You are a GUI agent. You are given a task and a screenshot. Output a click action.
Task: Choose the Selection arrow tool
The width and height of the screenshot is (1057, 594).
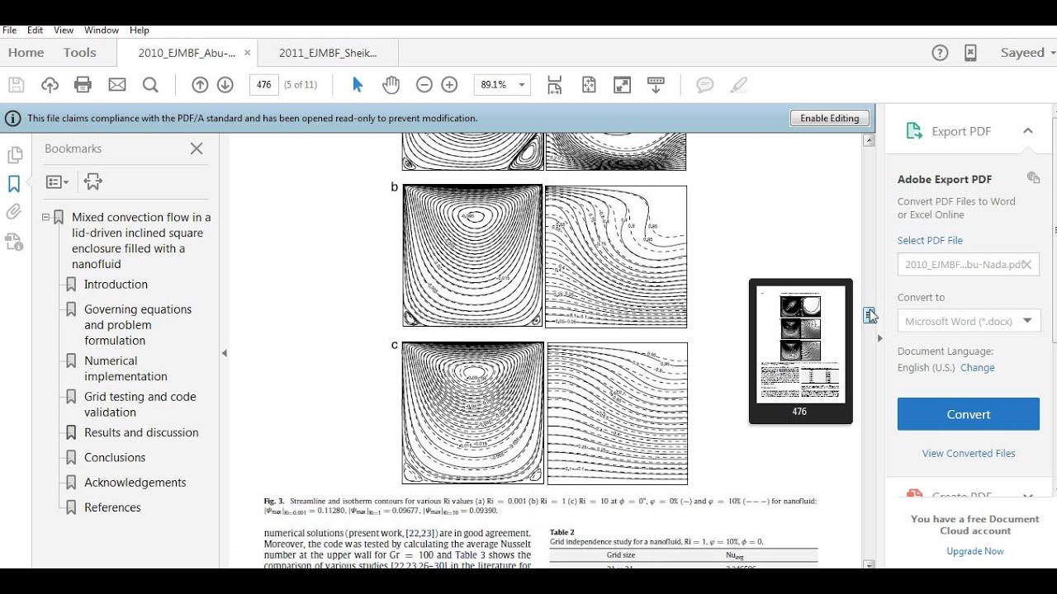[x=358, y=84]
